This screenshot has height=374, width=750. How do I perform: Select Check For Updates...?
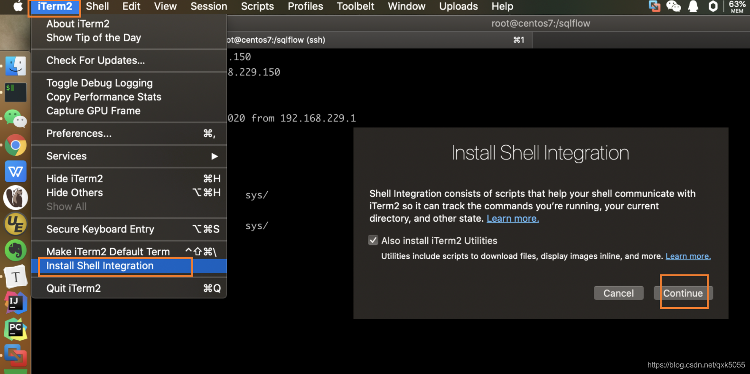pos(129,60)
